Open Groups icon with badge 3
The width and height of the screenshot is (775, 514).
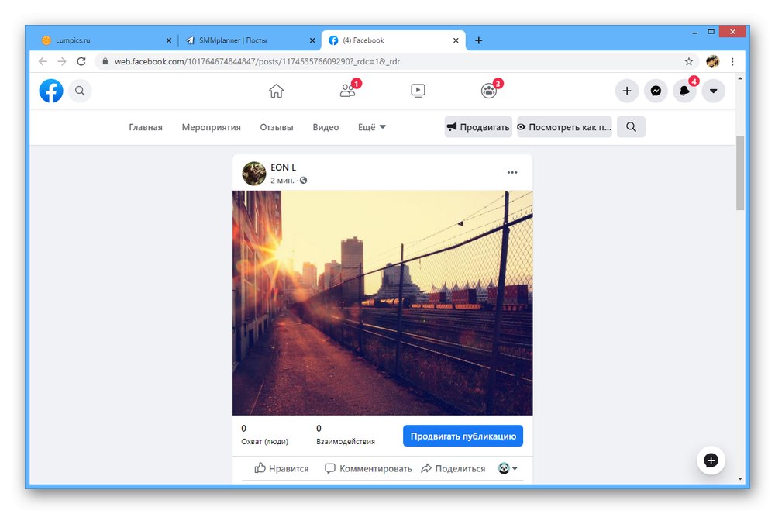(x=489, y=91)
